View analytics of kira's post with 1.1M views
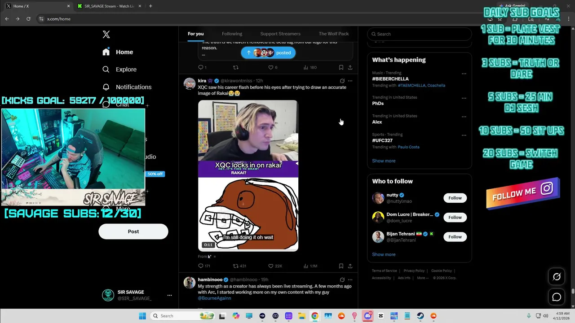 pos(310,266)
